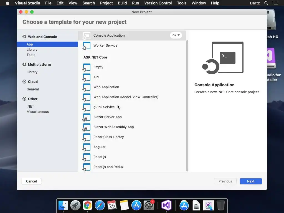Open the C# language dropdown
Viewport: 284px width, 213px height.
point(176,35)
